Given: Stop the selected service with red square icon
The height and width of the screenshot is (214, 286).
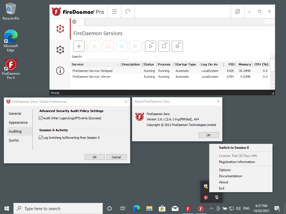Looking at the screenshot, I should tap(108, 46).
